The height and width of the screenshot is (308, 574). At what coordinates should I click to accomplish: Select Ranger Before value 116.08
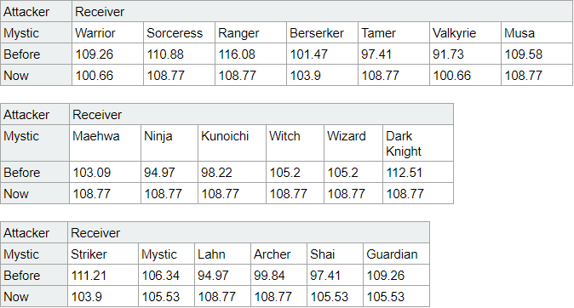click(x=250, y=54)
